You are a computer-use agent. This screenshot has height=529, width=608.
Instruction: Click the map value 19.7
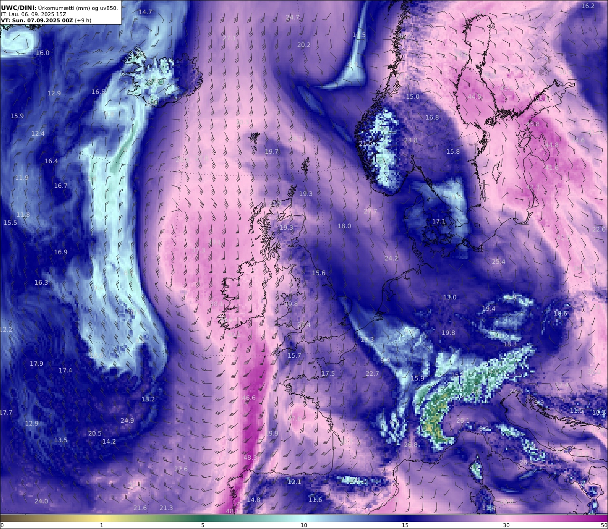click(x=272, y=151)
